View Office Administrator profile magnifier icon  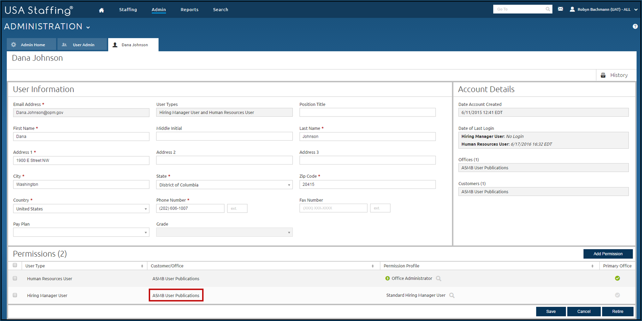[x=438, y=278]
